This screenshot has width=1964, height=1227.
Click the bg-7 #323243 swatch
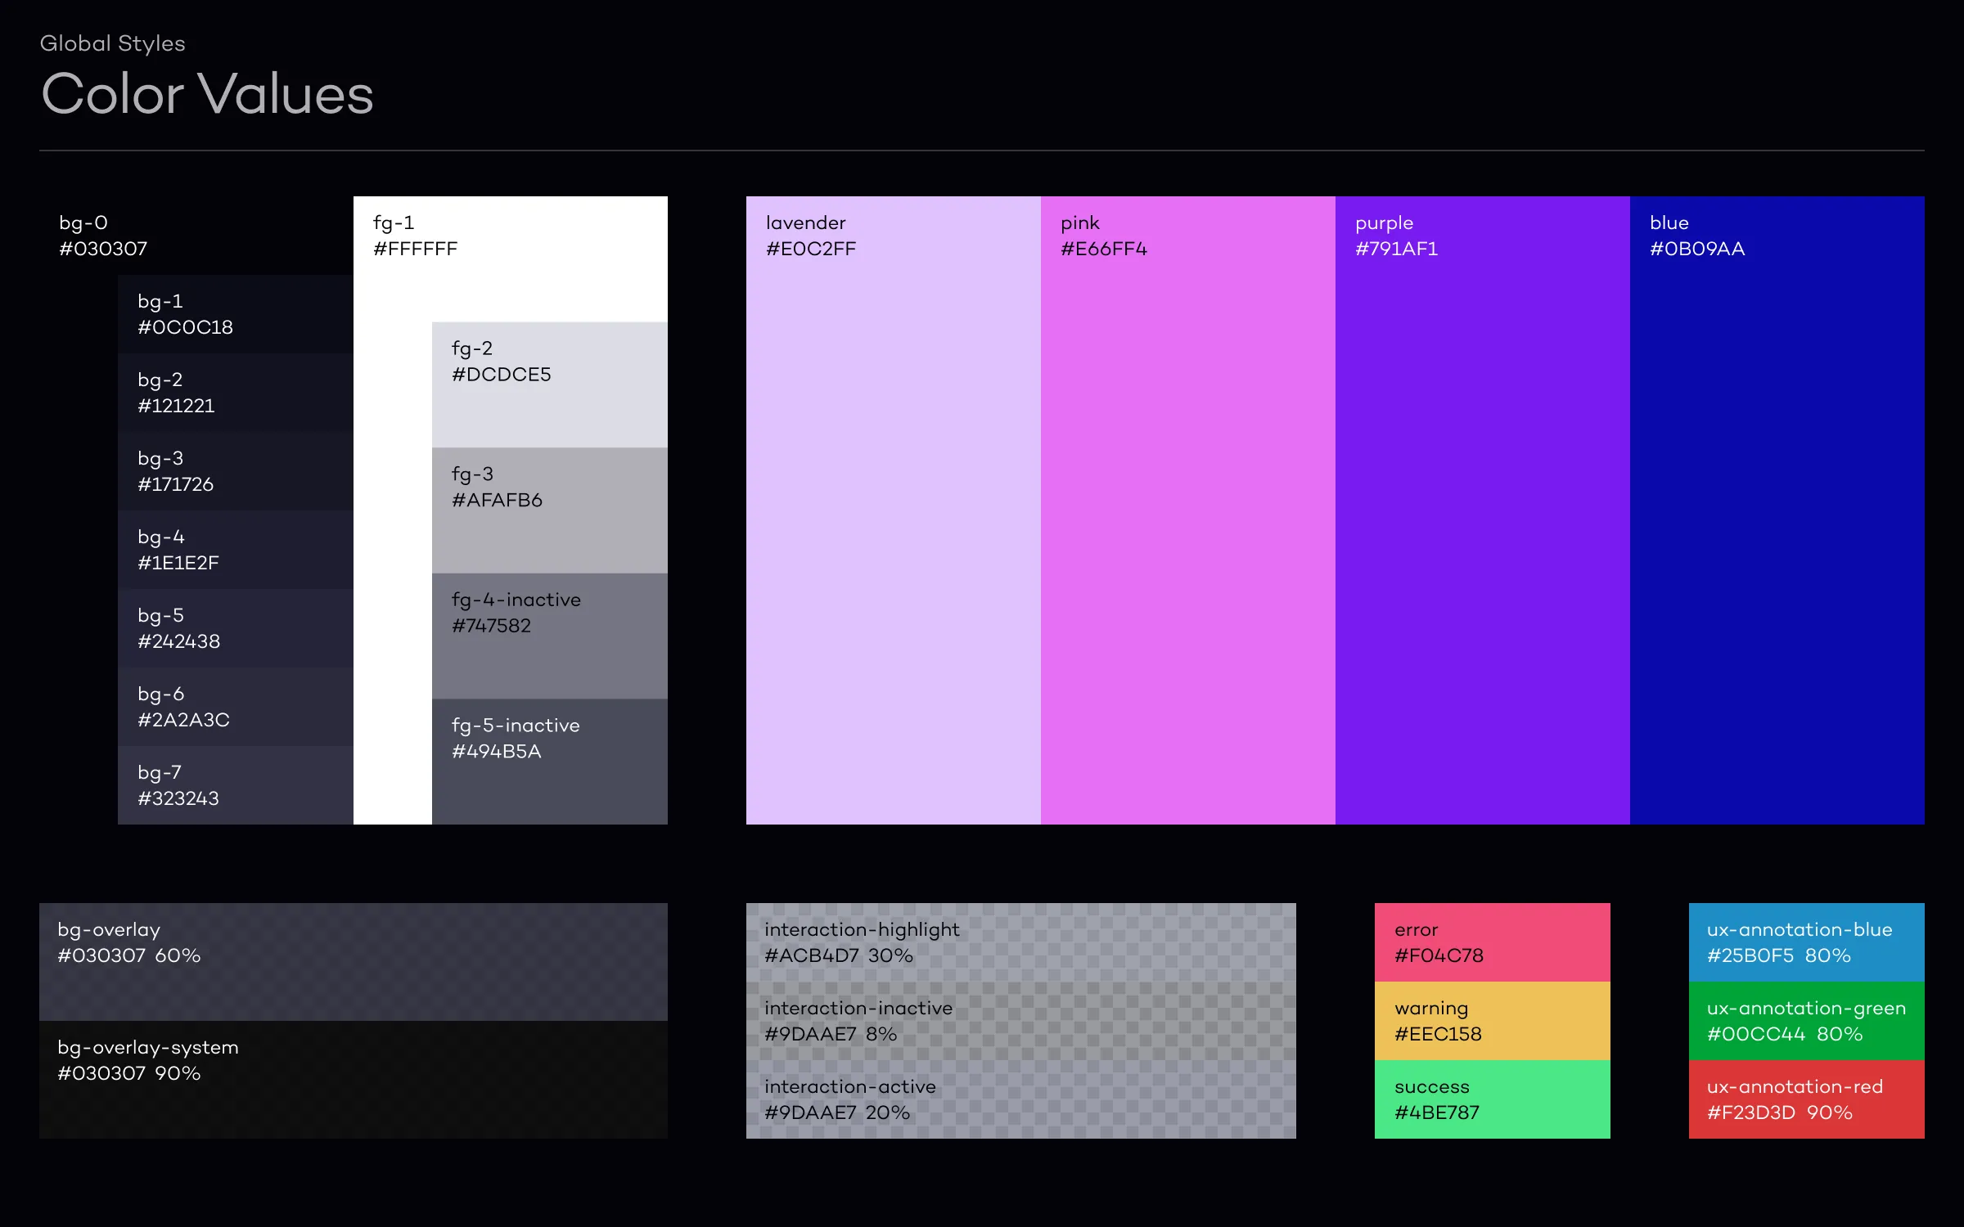click(236, 785)
